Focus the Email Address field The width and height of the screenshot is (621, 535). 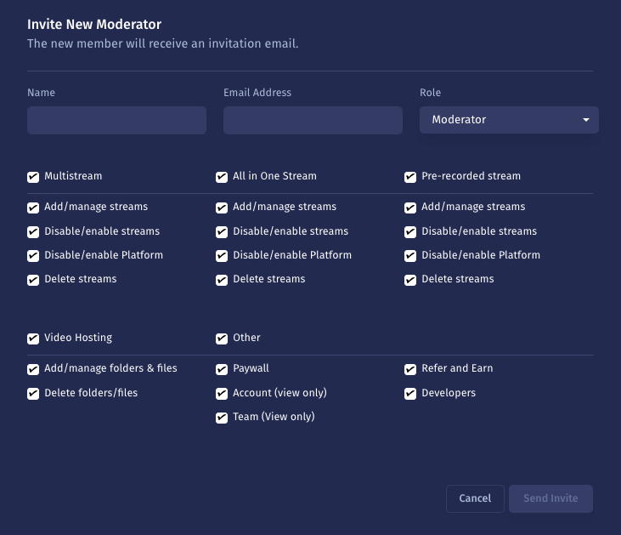coord(313,120)
